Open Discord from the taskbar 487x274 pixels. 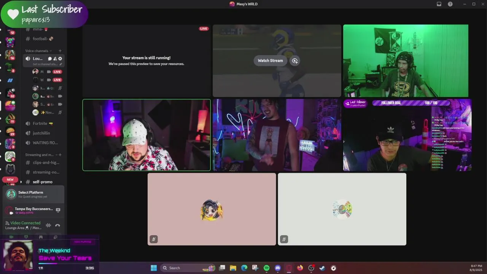[x=278, y=268]
